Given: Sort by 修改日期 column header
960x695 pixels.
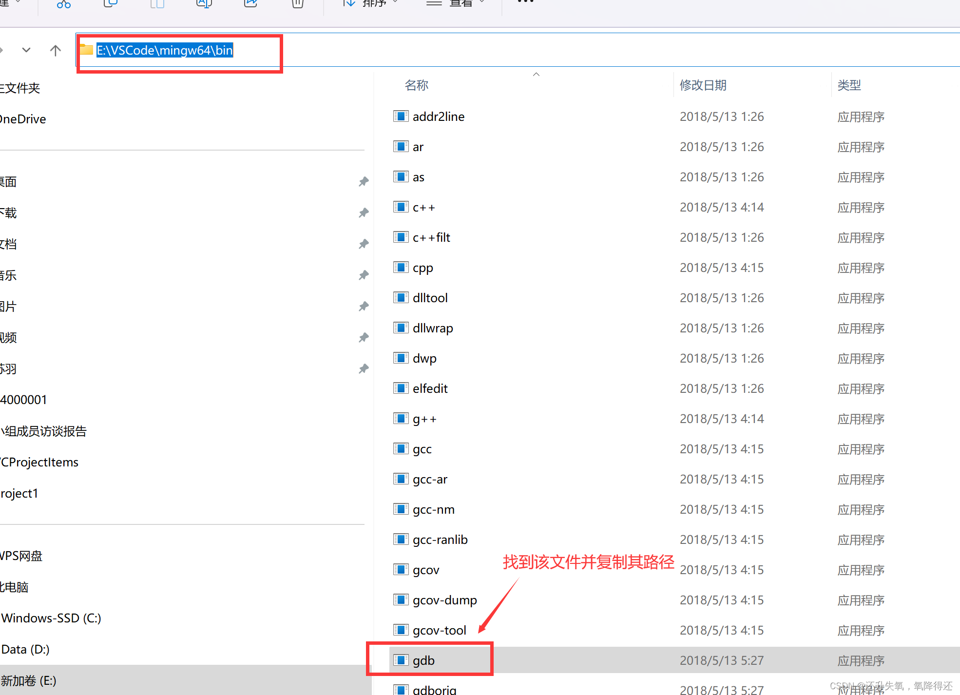Looking at the screenshot, I should coord(703,85).
